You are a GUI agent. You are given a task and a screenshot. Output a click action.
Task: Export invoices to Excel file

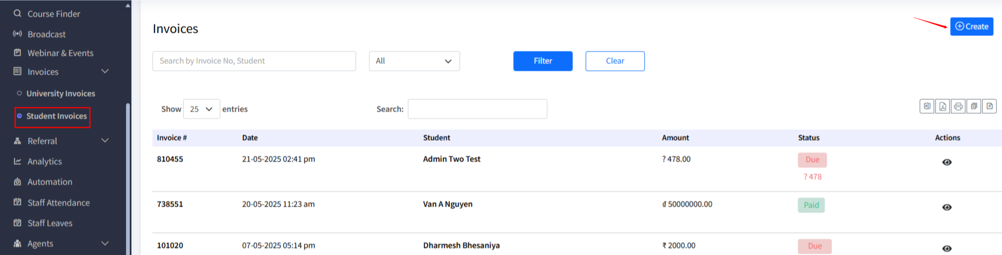point(927,106)
